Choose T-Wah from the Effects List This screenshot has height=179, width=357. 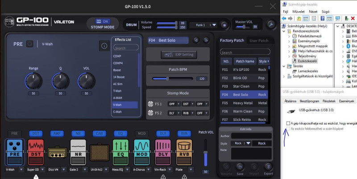click(125, 91)
